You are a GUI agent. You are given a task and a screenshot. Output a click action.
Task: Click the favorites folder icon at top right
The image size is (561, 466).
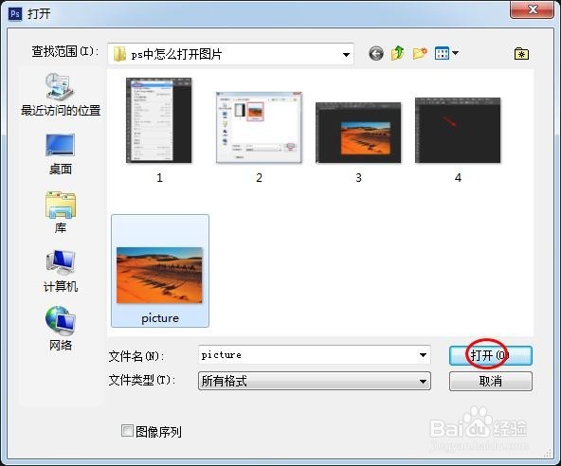pyautogui.click(x=521, y=54)
